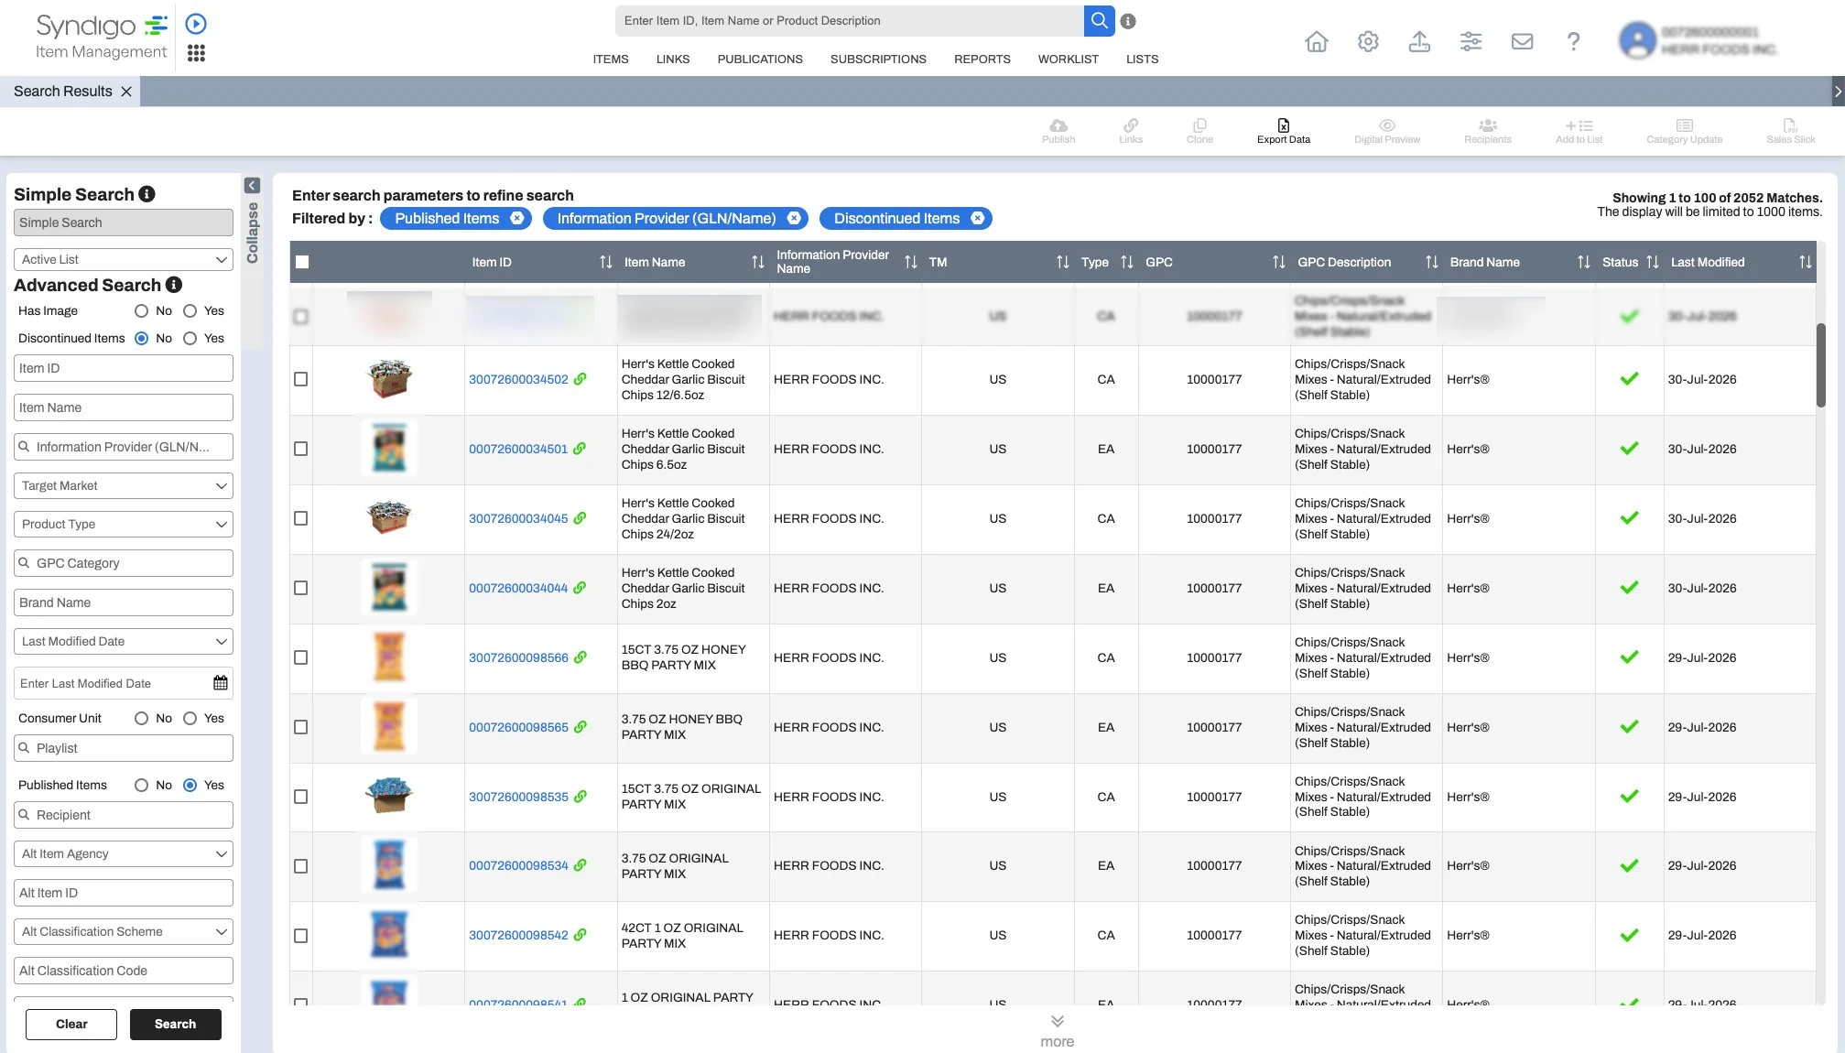Expand the Active List dropdown
Screen dimensions: 1845x1053
124,259
